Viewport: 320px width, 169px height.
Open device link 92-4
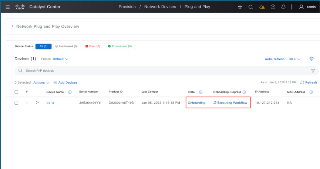50,103
